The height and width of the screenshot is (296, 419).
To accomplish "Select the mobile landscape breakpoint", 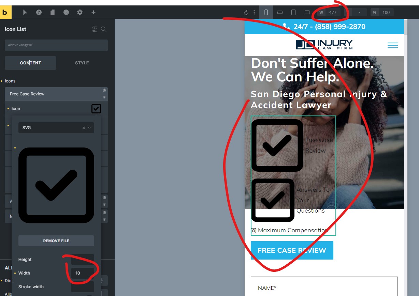I will click(x=280, y=12).
